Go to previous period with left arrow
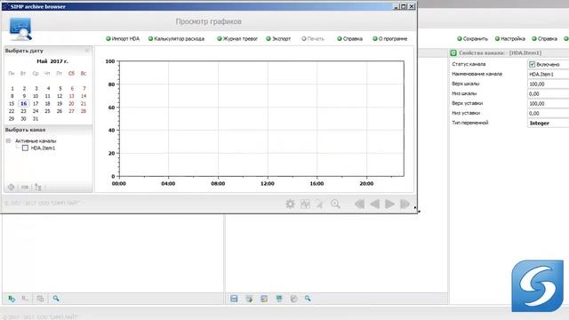 click(x=375, y=204)
